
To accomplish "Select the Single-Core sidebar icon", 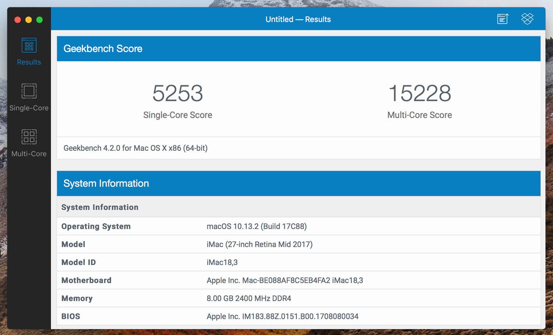I will [29, 91].
